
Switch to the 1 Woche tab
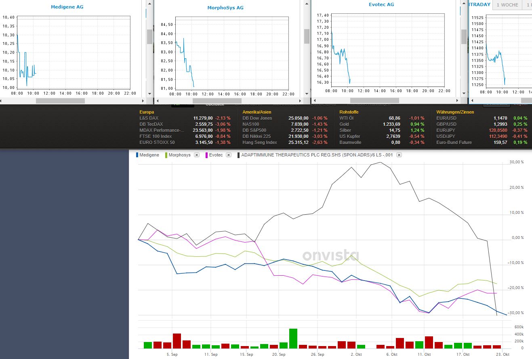pos(507,5)
